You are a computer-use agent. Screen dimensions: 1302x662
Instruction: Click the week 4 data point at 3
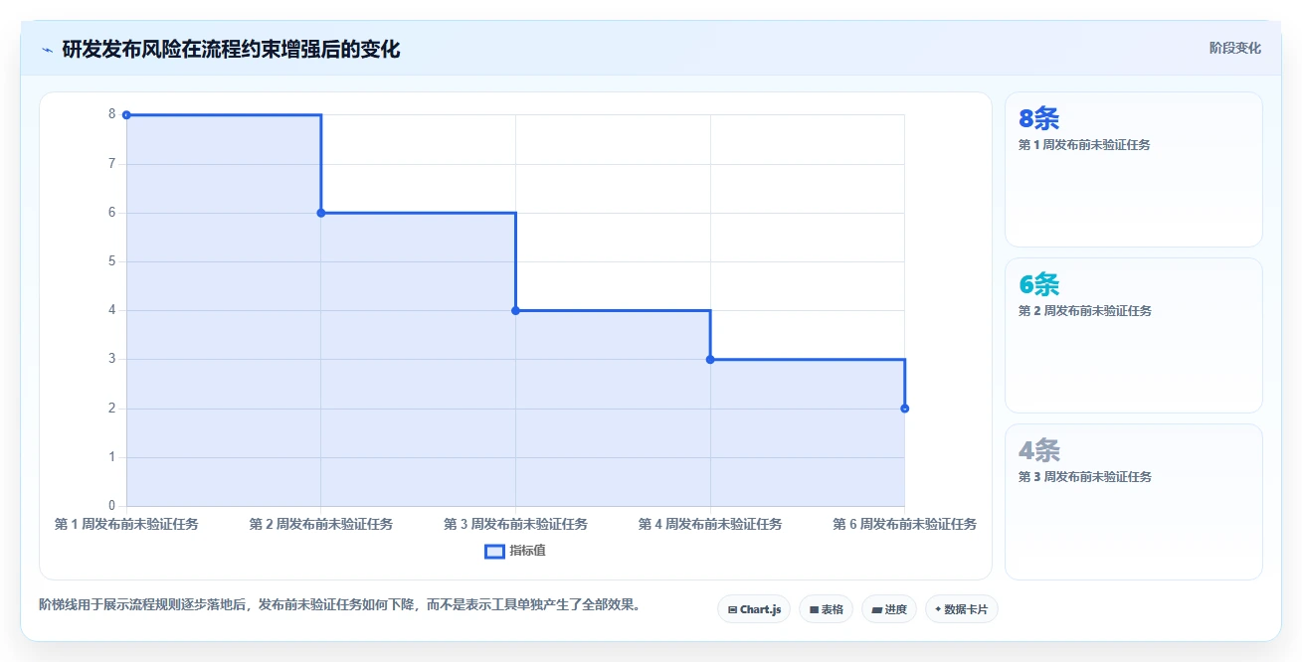[x=710, y=360]
